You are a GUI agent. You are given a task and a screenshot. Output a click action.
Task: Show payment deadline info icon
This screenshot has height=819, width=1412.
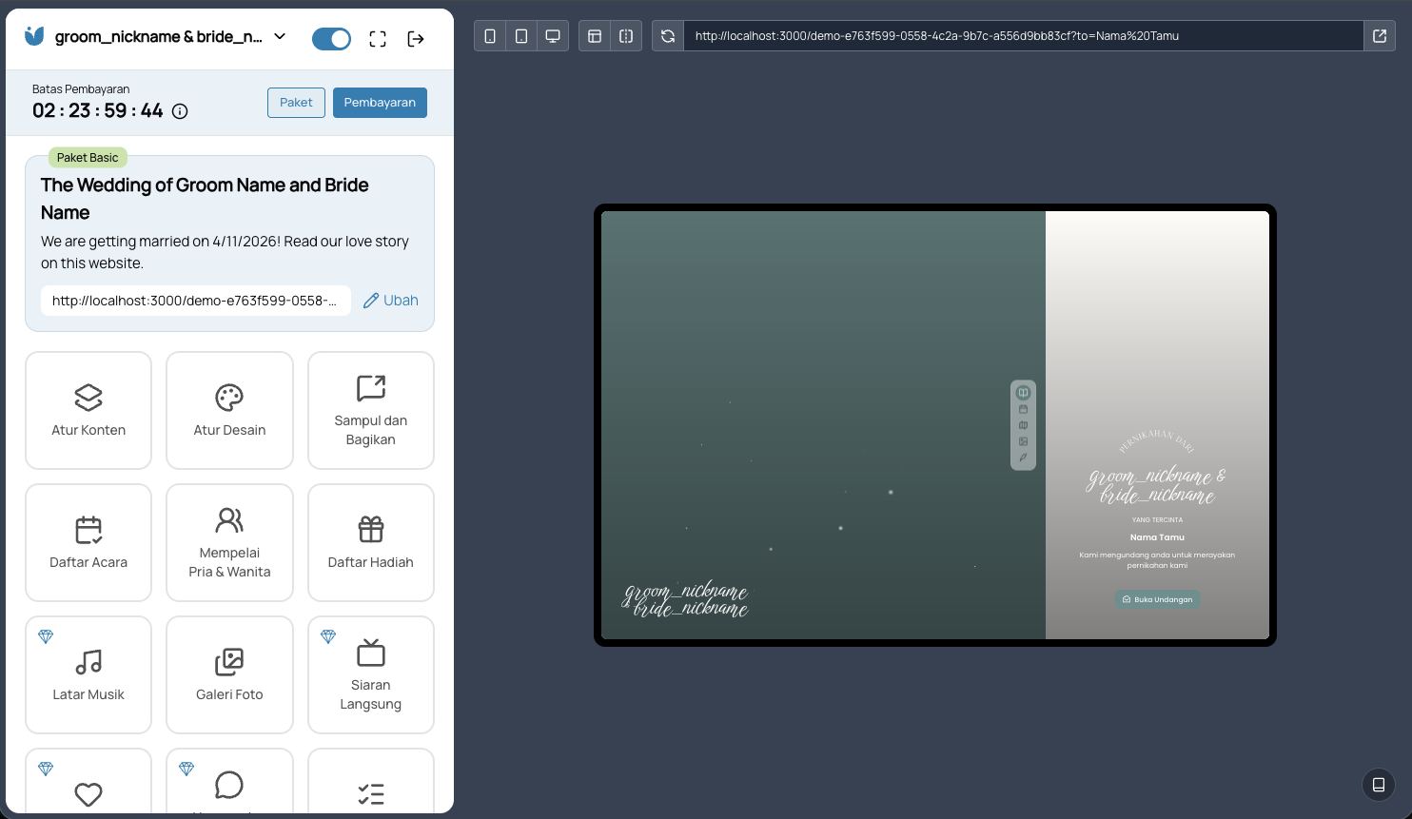click(180, 111)
